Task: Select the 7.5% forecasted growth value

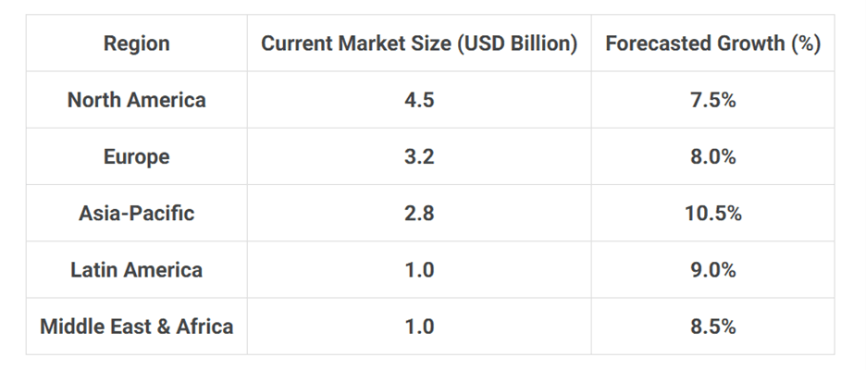Action: pyautogui.click(x=712, y=100)
